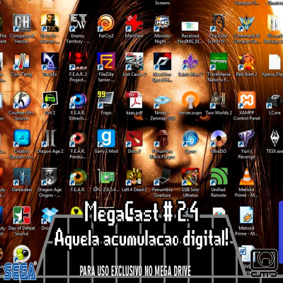Open the F.E.A.R. 2 Project icon
This screenshot has height=283, width=283.
[x=78, y=62]
